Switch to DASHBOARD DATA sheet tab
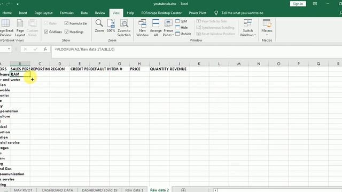The image size is (342, 192). point(57,190)
